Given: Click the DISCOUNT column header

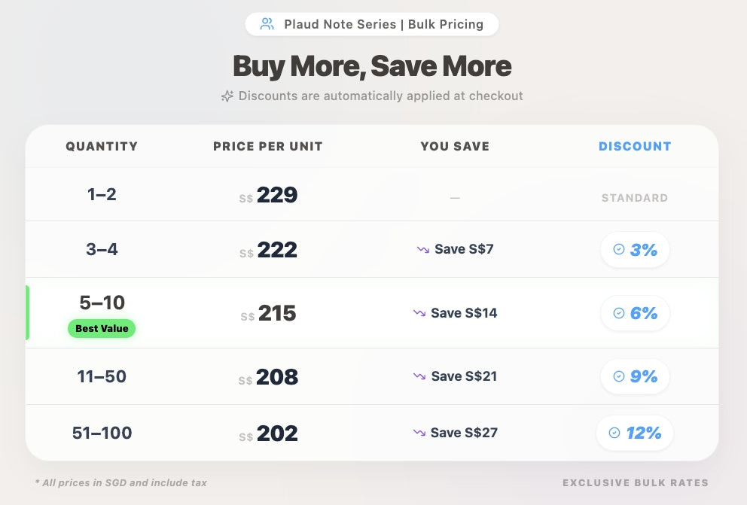Looking at the screenshot, I should pos(635,147).
